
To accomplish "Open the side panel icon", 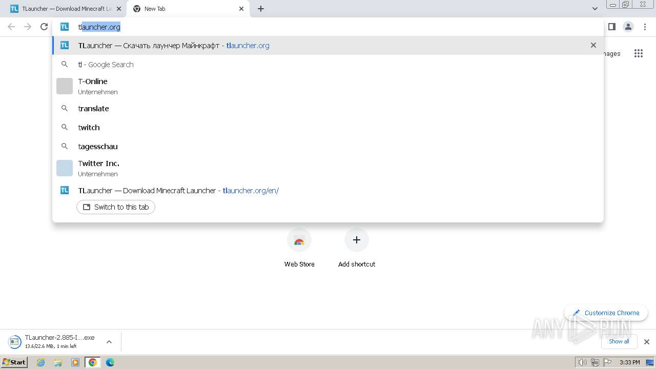I will click(611, 27).
